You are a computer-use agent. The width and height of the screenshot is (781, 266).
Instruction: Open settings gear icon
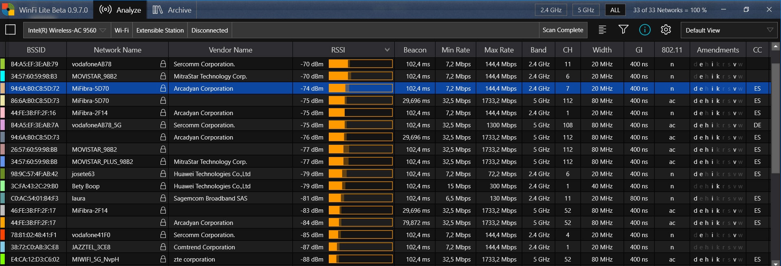tap(666, 30)
